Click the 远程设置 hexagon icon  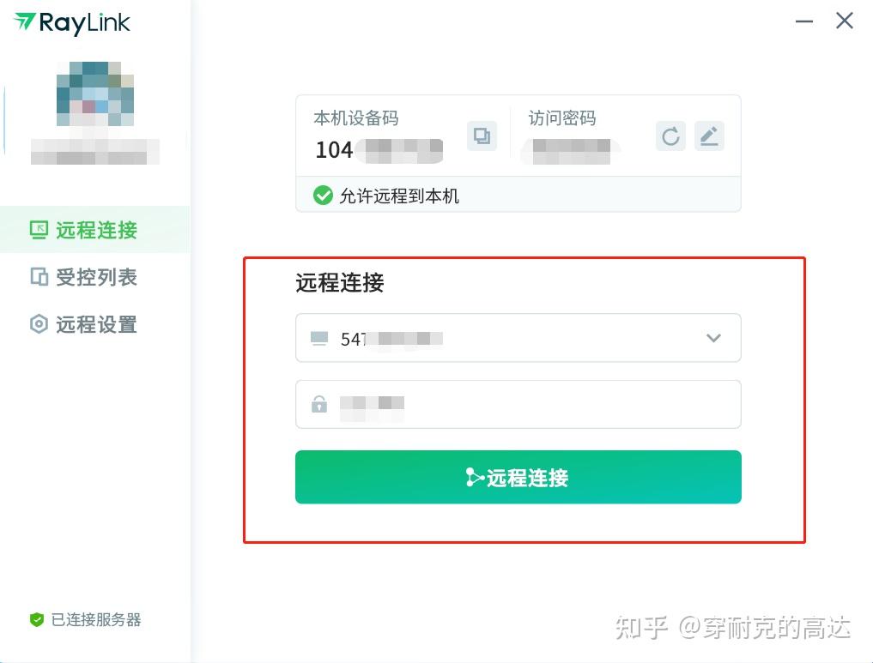[x=39, y=324]
